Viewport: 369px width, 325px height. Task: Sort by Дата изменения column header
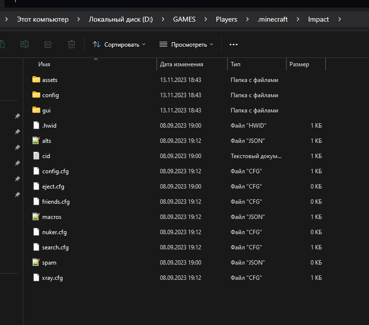pos(182,64)
